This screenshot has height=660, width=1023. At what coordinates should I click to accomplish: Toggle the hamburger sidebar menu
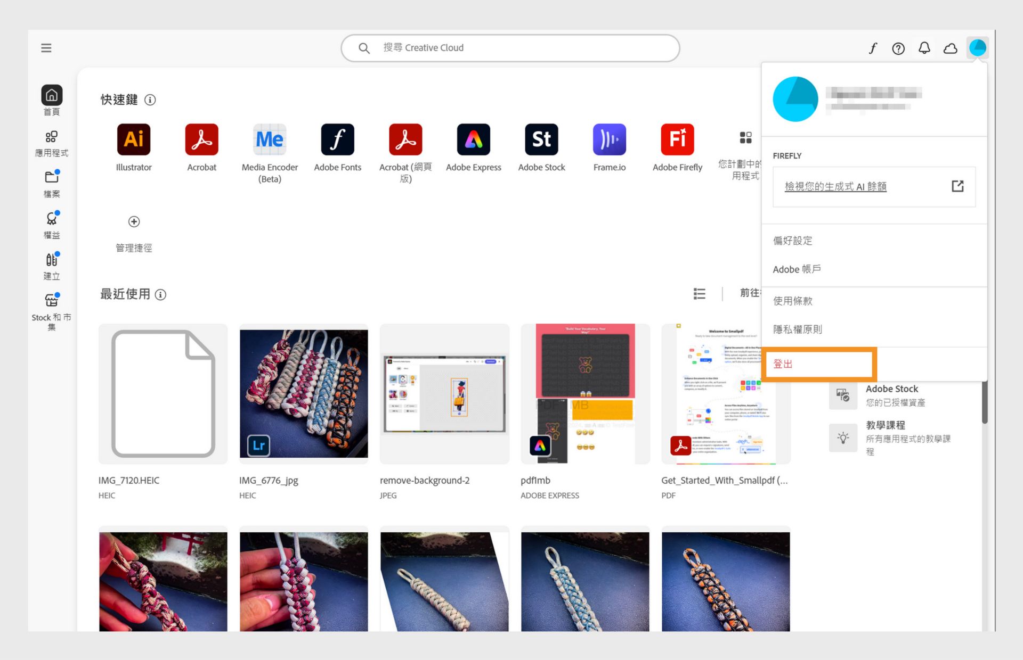[46, 48]
